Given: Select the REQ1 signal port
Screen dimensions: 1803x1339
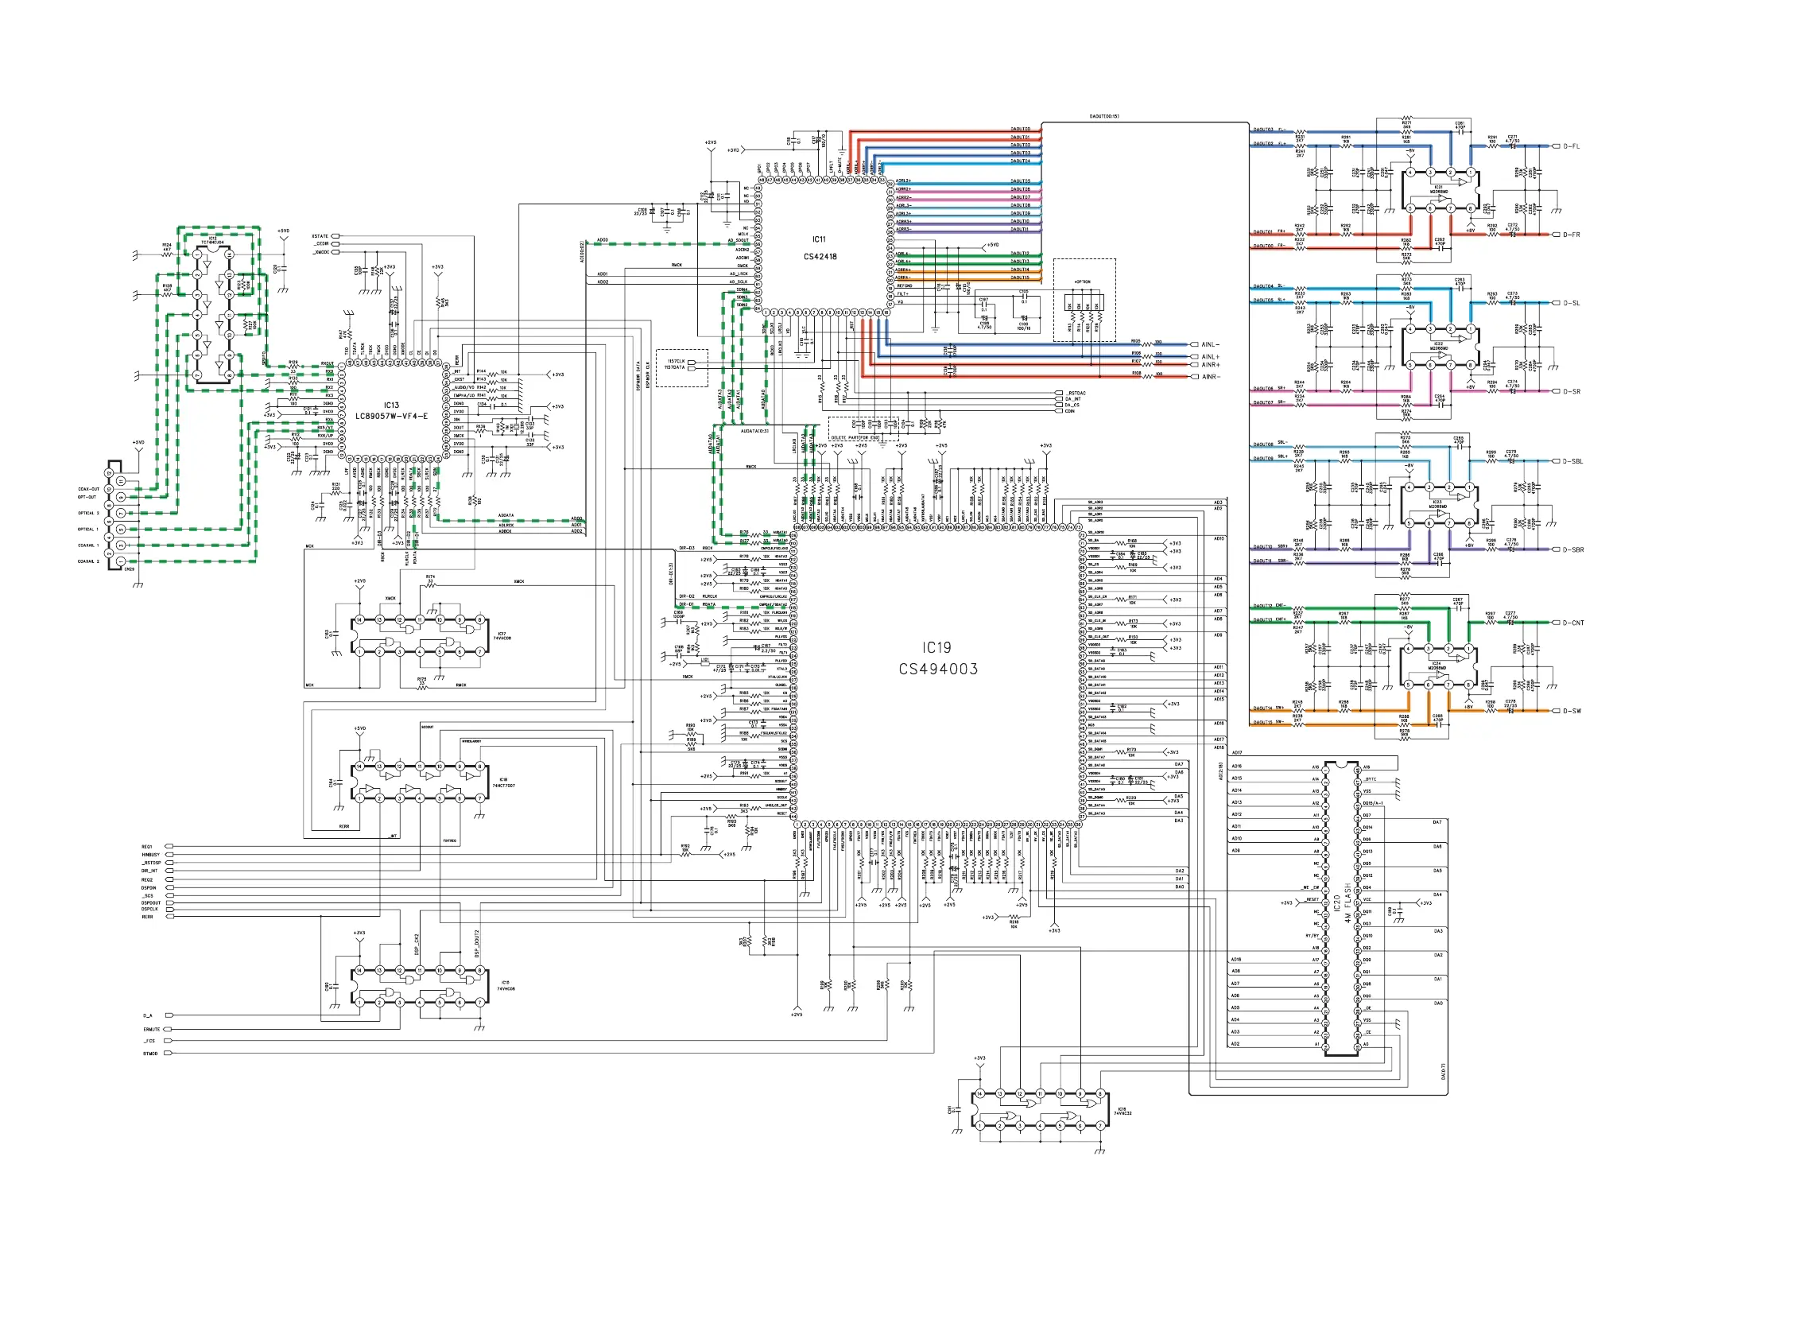Looking at the screenshot, I should click(x=169, y=847).
